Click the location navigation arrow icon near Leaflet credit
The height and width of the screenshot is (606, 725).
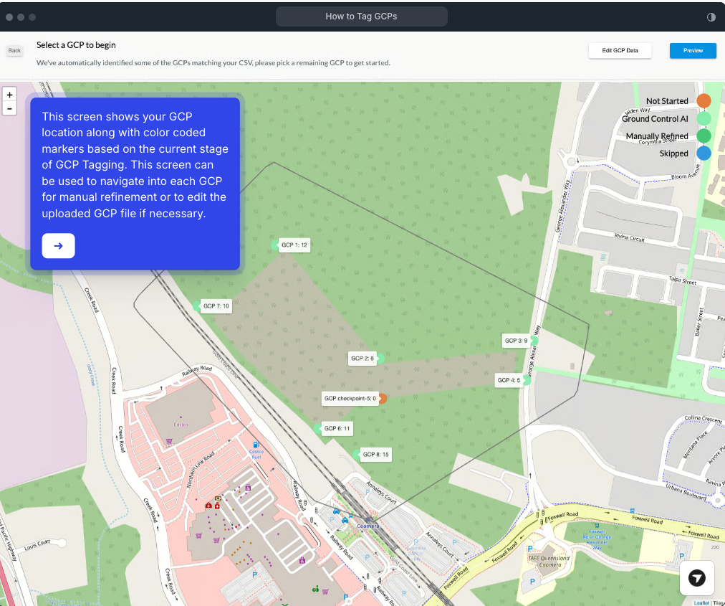point(696,578)
